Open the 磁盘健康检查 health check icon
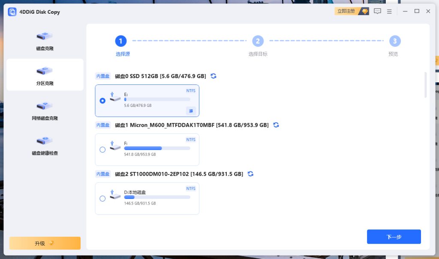The image size is (439, 259). coord(45,140)
